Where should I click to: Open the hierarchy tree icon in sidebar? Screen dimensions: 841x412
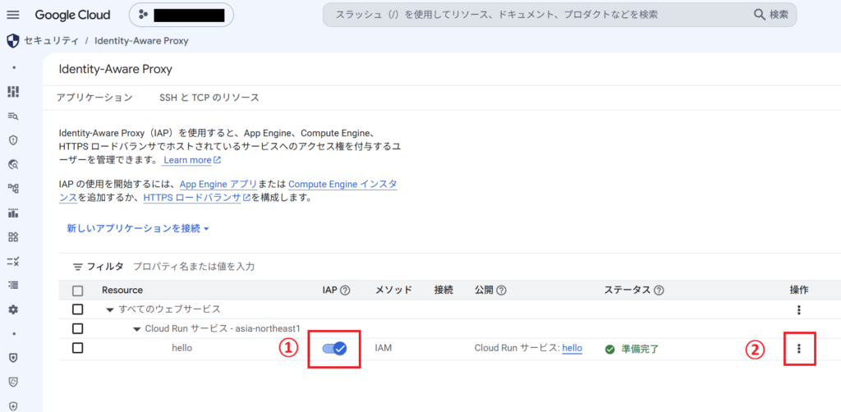[x=13, y=189]
